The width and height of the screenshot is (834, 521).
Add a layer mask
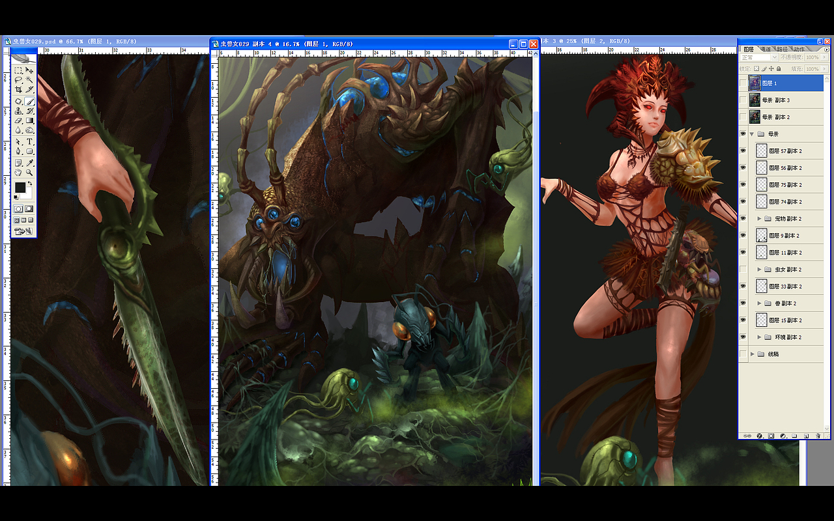(771, 435)
